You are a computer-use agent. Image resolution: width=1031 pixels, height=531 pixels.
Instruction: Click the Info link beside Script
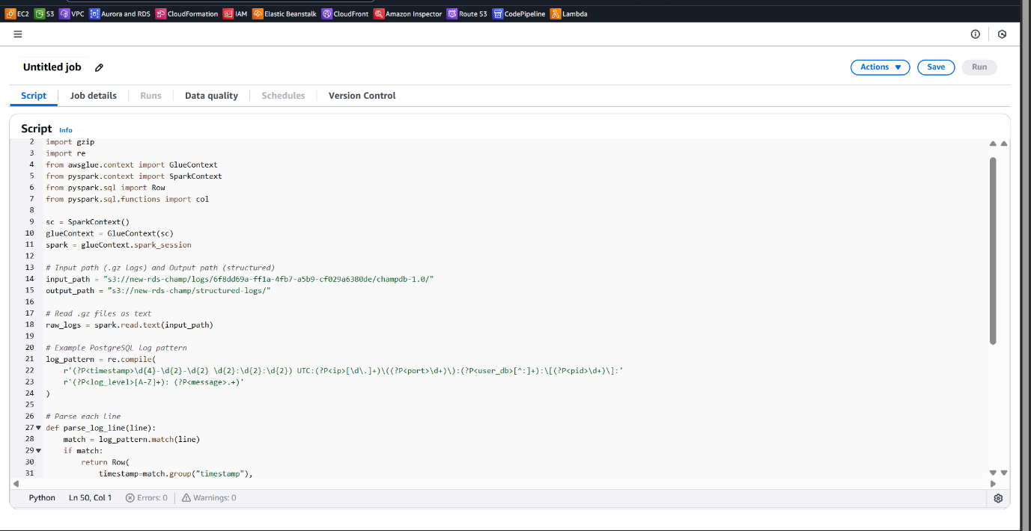(x=66, y=130)
